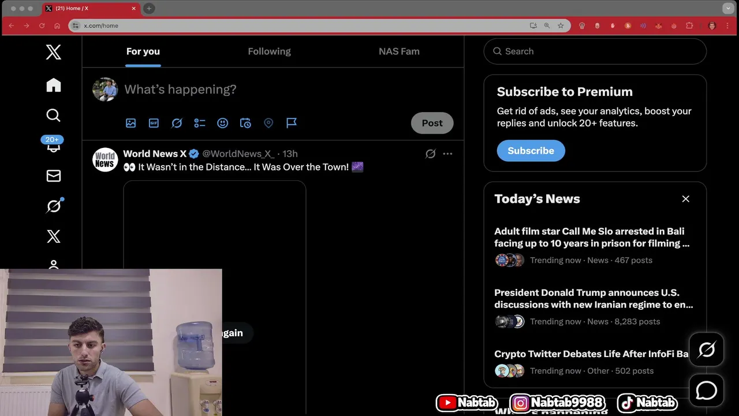Open Notifications bell with 20+ badge
Viewport: 739px width, 416px height.
coord(53,144)
